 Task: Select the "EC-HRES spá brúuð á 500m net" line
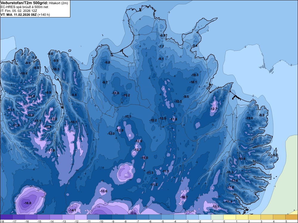(24, 7)
